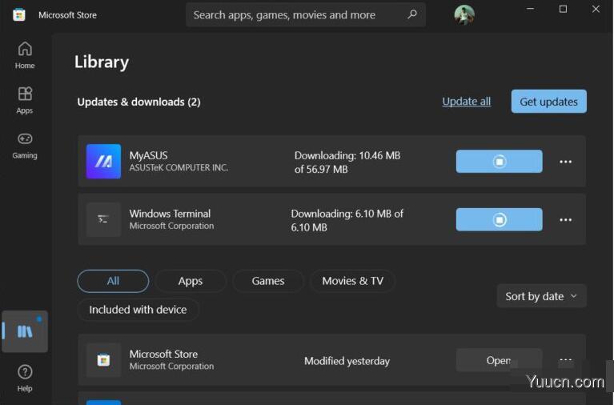Stop the Windows Terminal download
Screen dimensions: 614x405
[500, 220]
